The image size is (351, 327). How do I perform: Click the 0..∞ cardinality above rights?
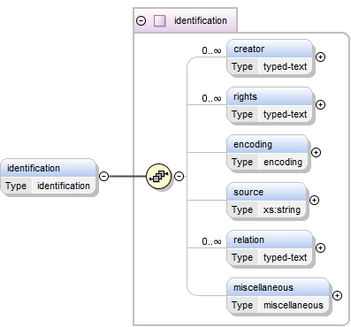point(211,98)
